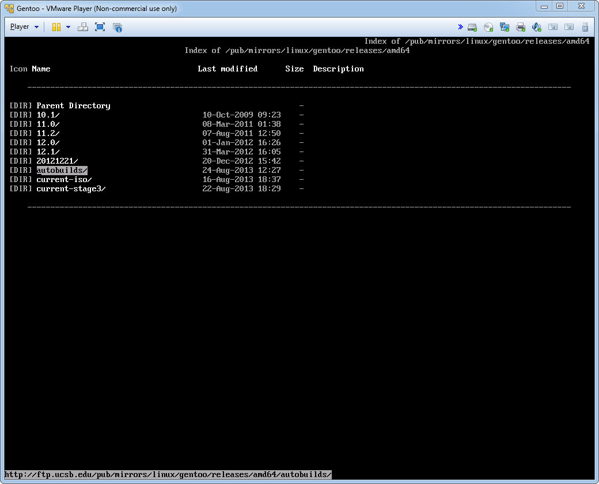Viewport: 599px width, 484px height.
Task: Open the Unity mode icon
Action: click(x=117, y=27)
